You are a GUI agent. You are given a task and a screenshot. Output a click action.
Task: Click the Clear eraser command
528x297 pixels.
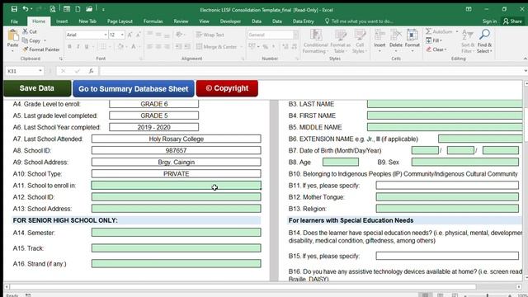[x=436, y=49]
